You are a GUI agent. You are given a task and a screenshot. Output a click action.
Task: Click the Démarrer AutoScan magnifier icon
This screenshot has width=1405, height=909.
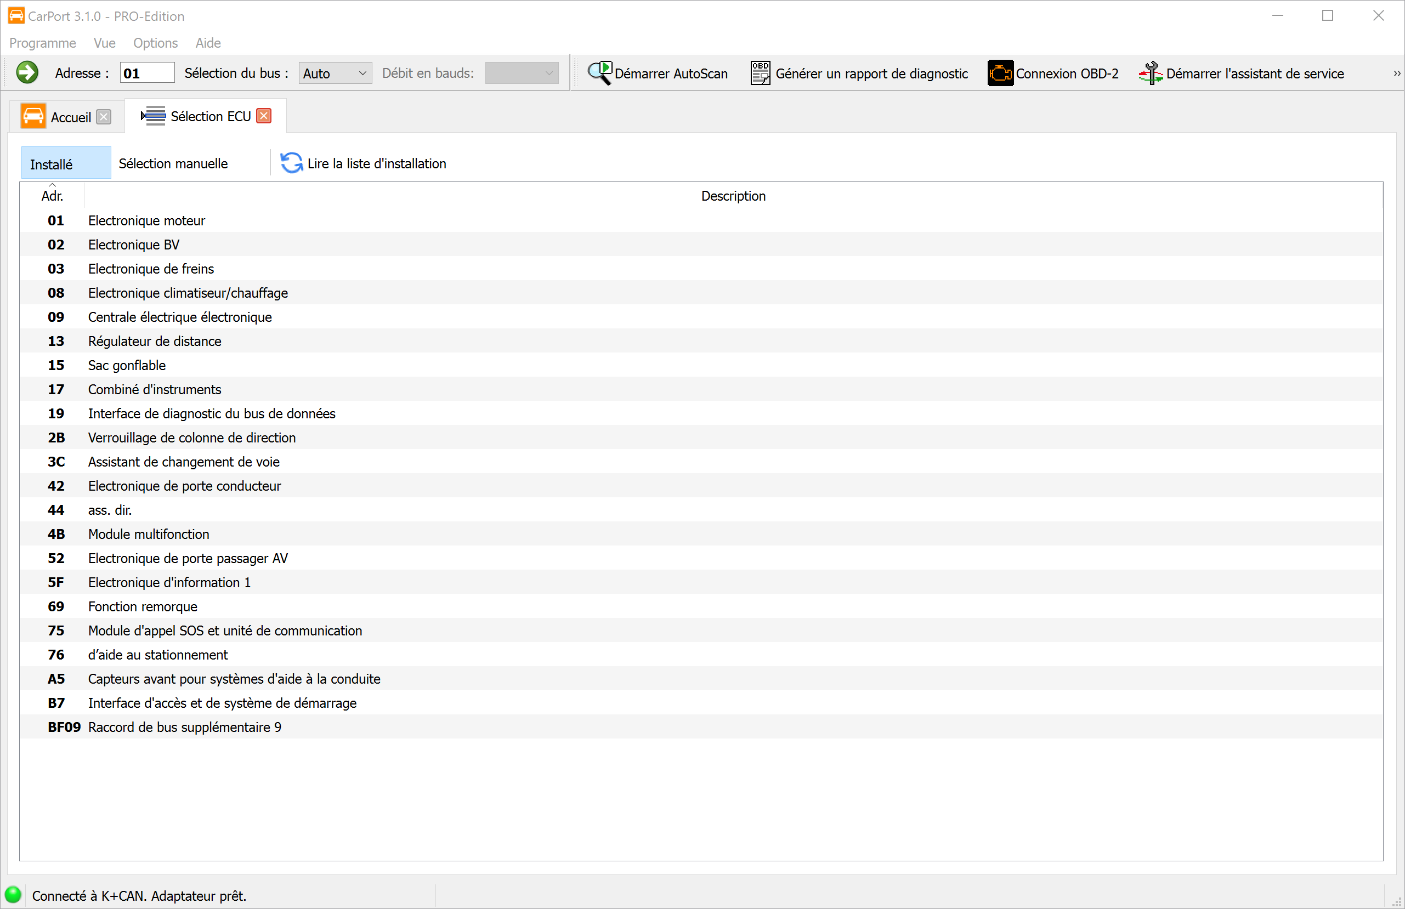(600, 72)
